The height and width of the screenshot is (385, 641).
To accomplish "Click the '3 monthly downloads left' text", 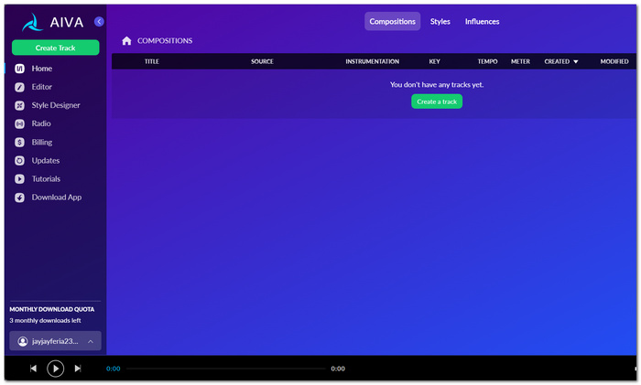I will point(45,320).
